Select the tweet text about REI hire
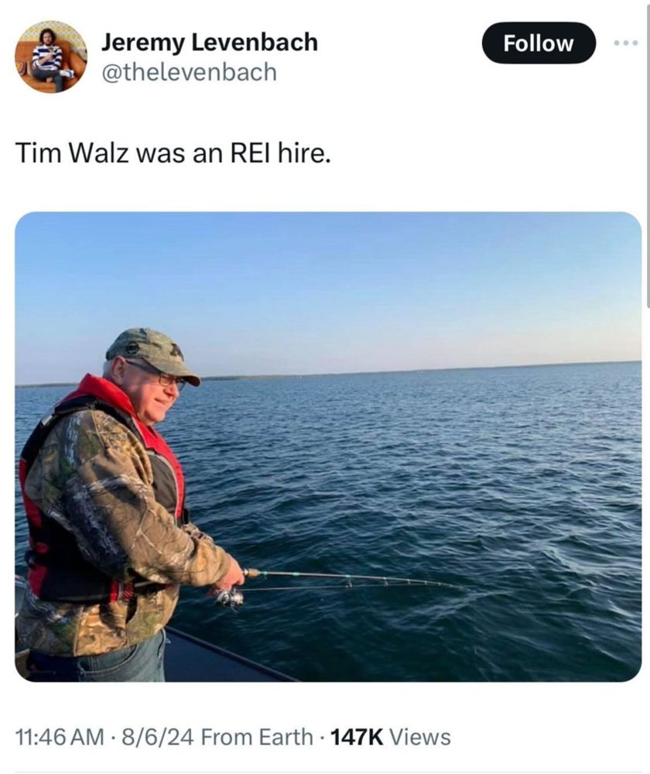 [173, 152]
